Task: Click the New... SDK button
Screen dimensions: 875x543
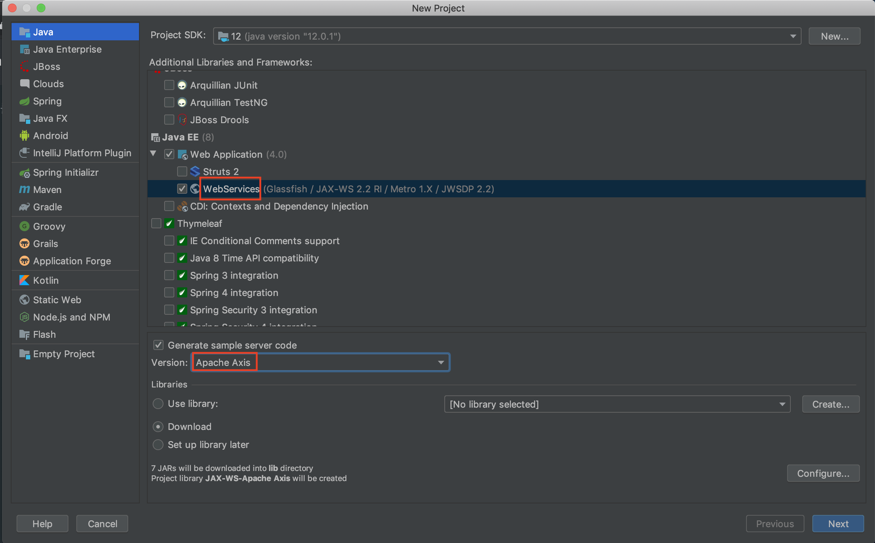Action: click(834, 36)
